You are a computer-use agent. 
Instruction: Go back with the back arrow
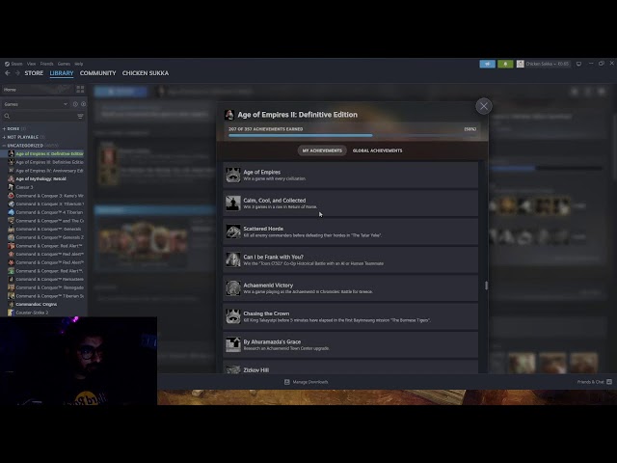tap(8, 73)
